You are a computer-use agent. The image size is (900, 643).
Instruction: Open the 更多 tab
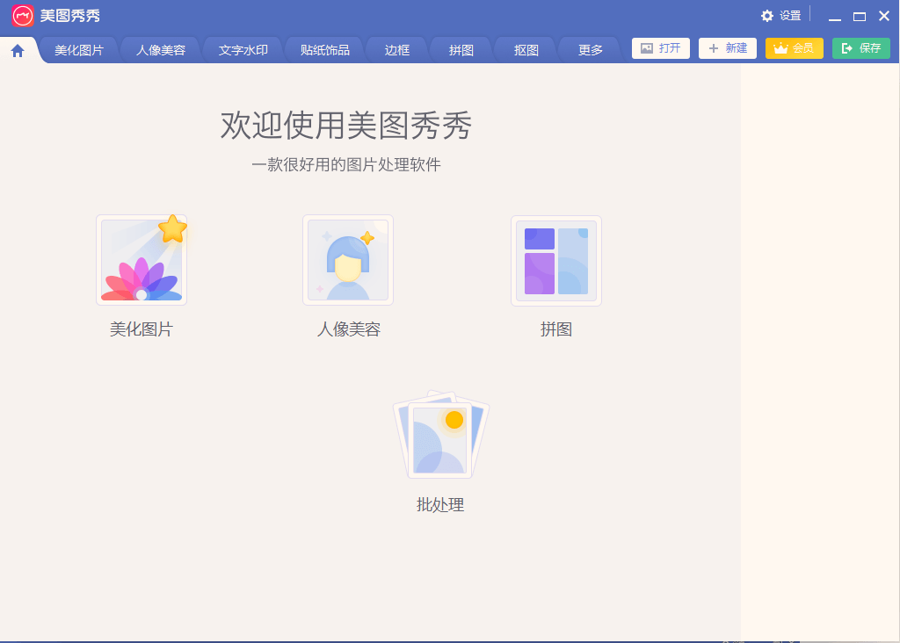coord(590,50)
